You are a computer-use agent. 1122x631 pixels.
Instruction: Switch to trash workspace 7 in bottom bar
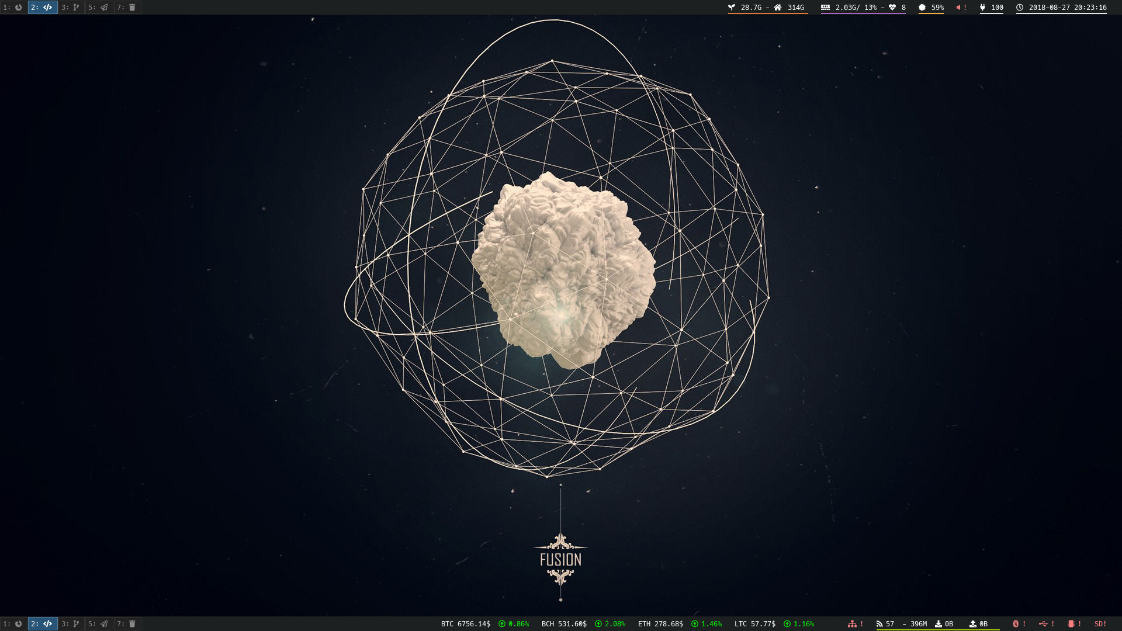(x=127, y=624)
